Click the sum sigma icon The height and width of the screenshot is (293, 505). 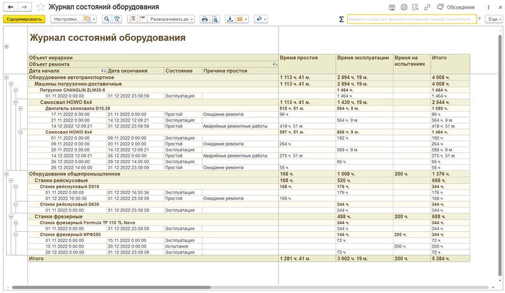tap(342, 20)
